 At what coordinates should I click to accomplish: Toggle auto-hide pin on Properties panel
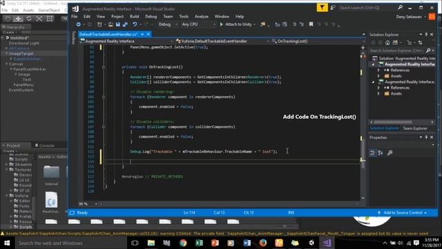[x=426, y=137]
